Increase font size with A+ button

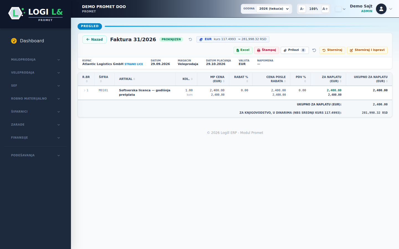click(325, 9)
